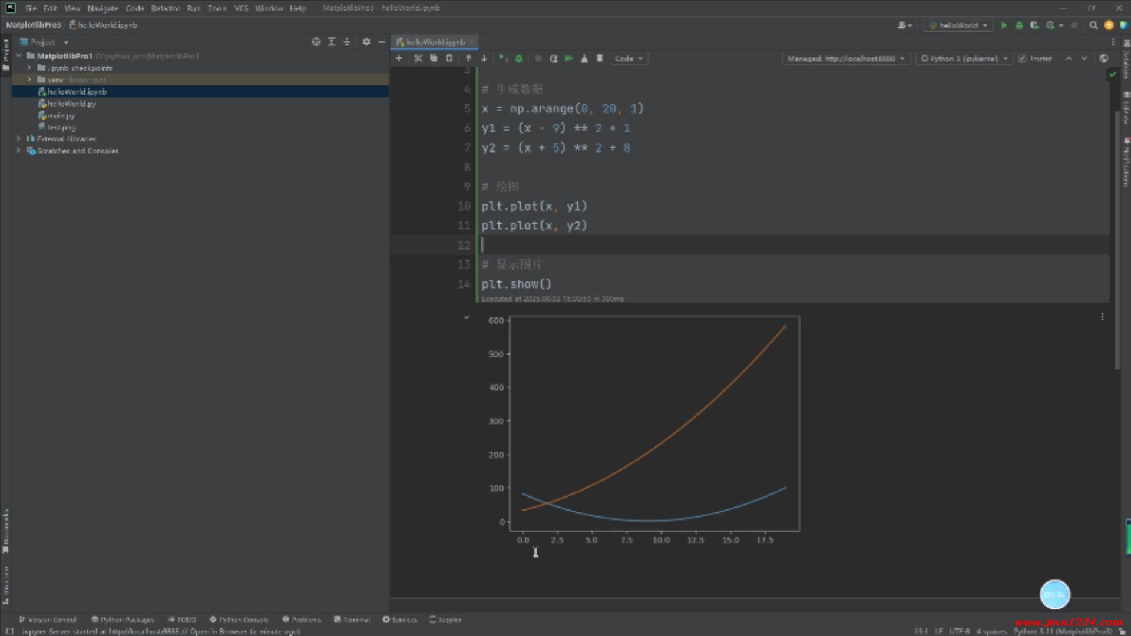
Task: Run all notebook cells
Action: coord(568,58)
